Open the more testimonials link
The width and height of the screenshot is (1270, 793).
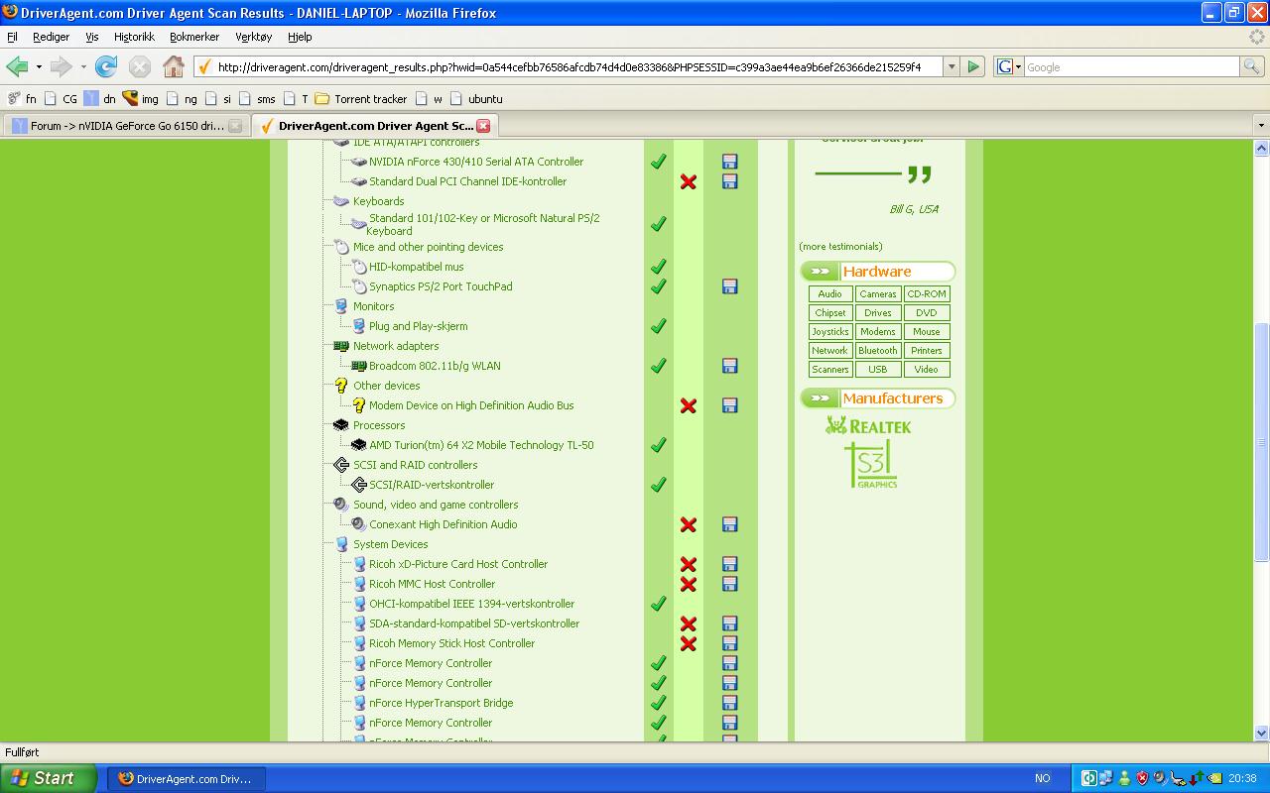pyautogui.click(x=840, y=247)
